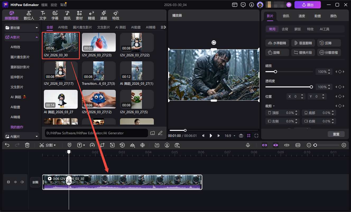
Task: Select the AI特效 category tab
Action: 63,27
